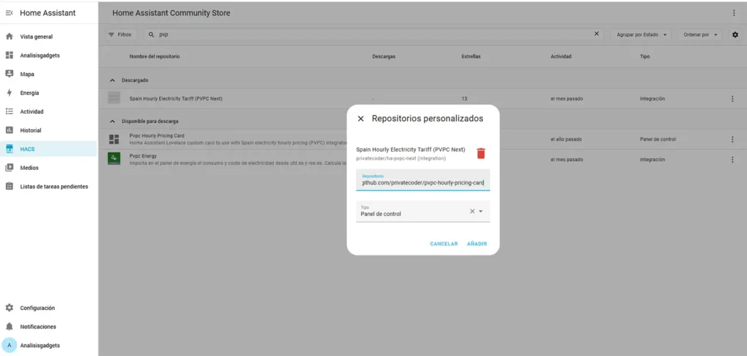Click the chart icon beside Historial
Screen dimensions: 747x356
point(9,130)
